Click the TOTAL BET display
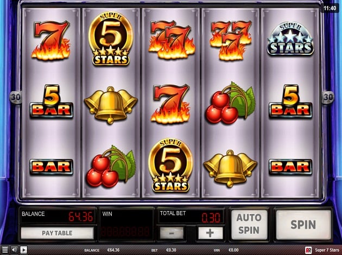The image size is (342, 255). click(191, 216)
